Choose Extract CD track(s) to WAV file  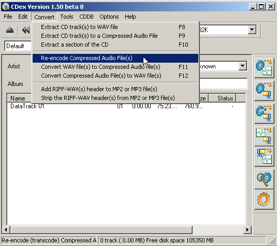coord(115,27)
